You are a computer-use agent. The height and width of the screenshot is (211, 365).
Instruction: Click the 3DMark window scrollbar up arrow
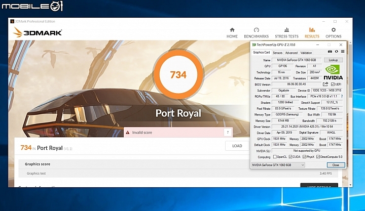coord(350,43)
